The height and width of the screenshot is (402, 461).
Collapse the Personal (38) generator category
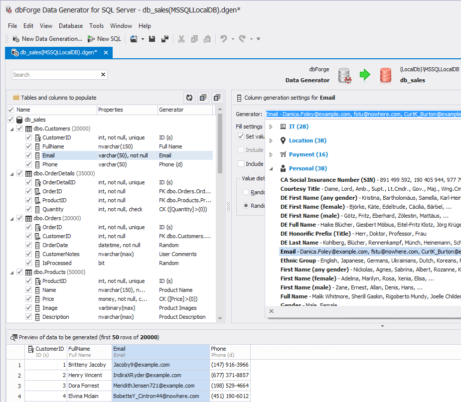(271, 169)
